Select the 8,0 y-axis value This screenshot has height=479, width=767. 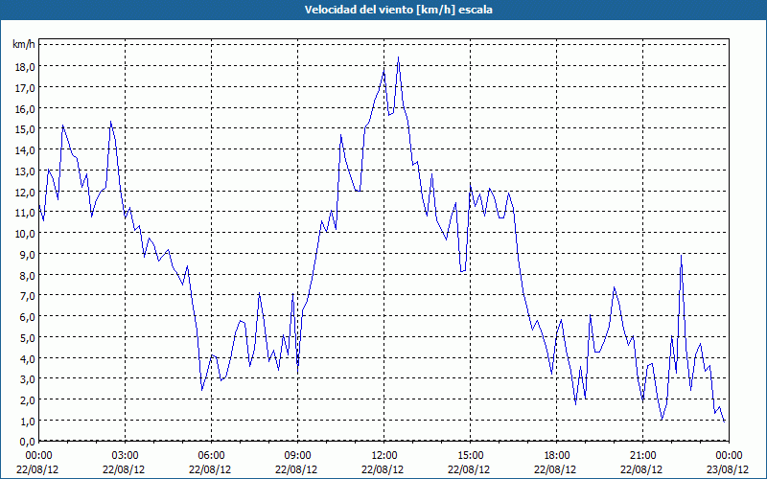[27, 276]
